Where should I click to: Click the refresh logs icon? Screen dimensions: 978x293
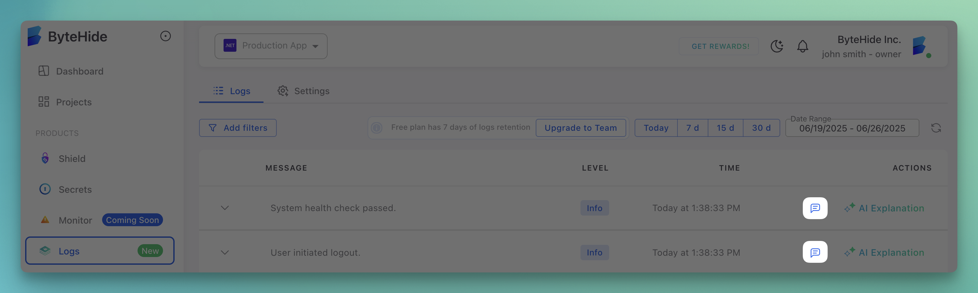tap(935, 128)
